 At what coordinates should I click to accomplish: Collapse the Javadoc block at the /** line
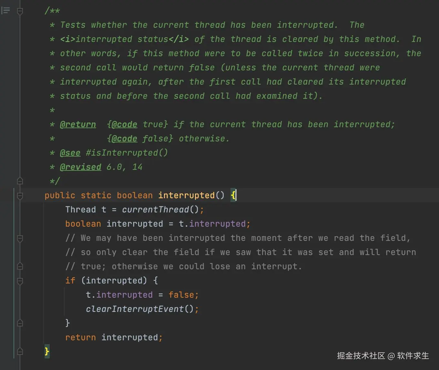(x=20, y=12)
